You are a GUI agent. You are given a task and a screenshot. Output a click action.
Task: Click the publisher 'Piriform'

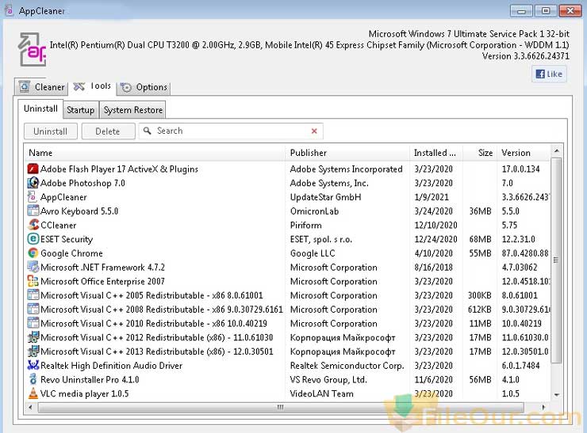coord(306,226)
